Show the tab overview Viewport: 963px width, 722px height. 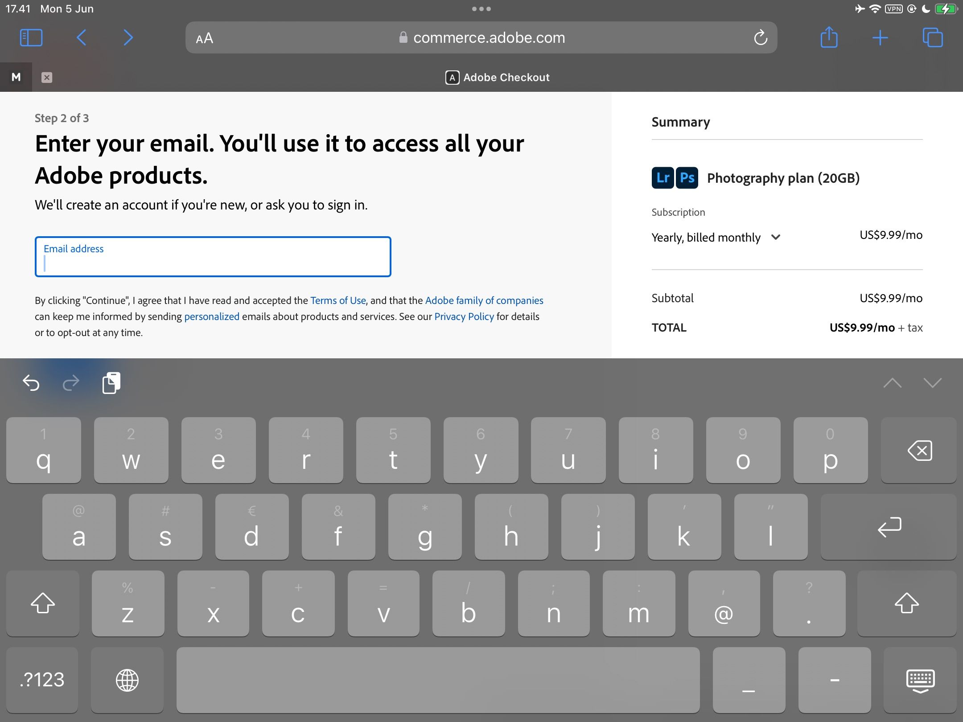[933, 37]
